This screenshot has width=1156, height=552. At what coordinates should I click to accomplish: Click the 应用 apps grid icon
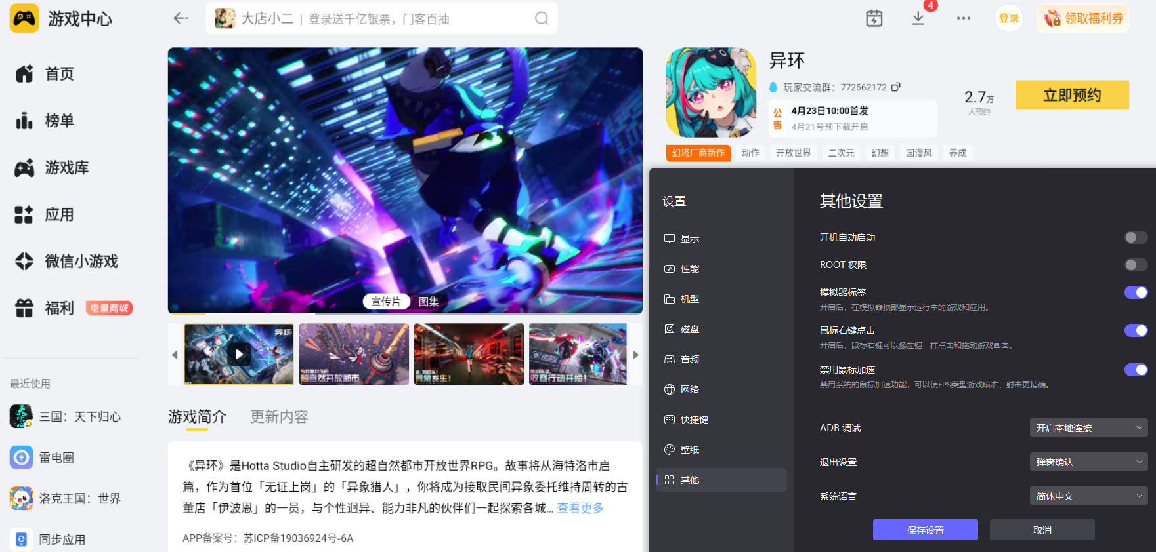pos(24,214)
